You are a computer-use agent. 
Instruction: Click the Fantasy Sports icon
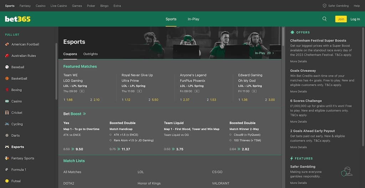(x=7, y=158)
